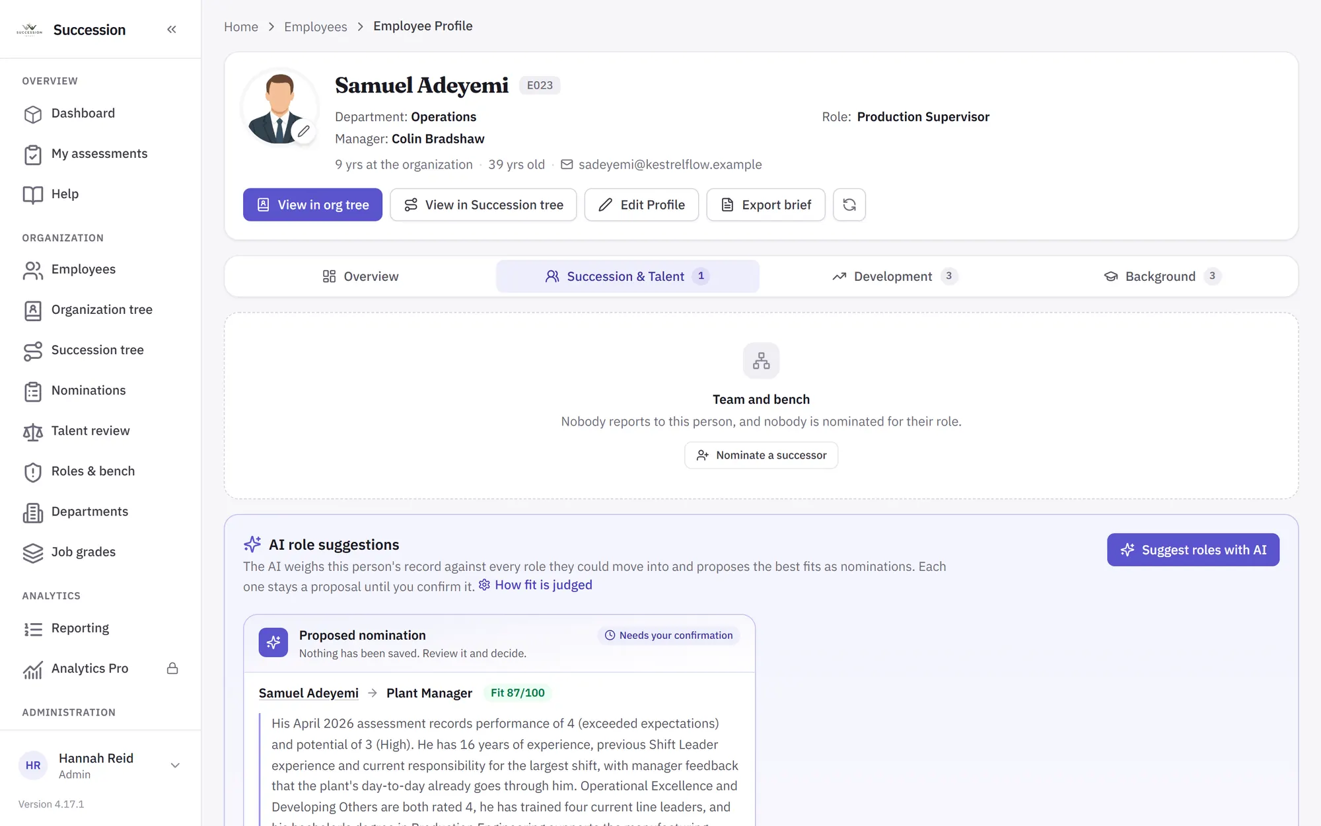Click the Fit 87/100 badge

click(518, 693)
